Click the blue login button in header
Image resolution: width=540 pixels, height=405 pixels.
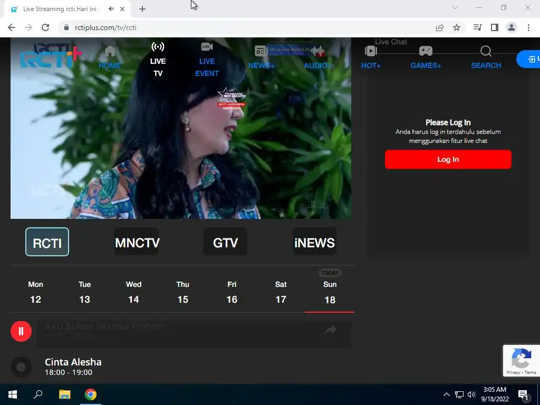528,59
